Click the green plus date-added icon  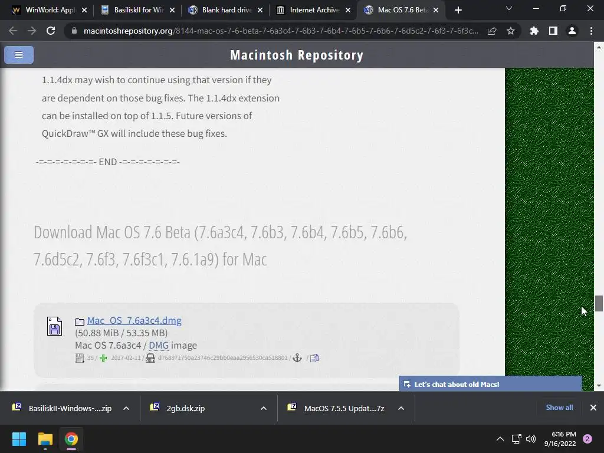point(103,358)
